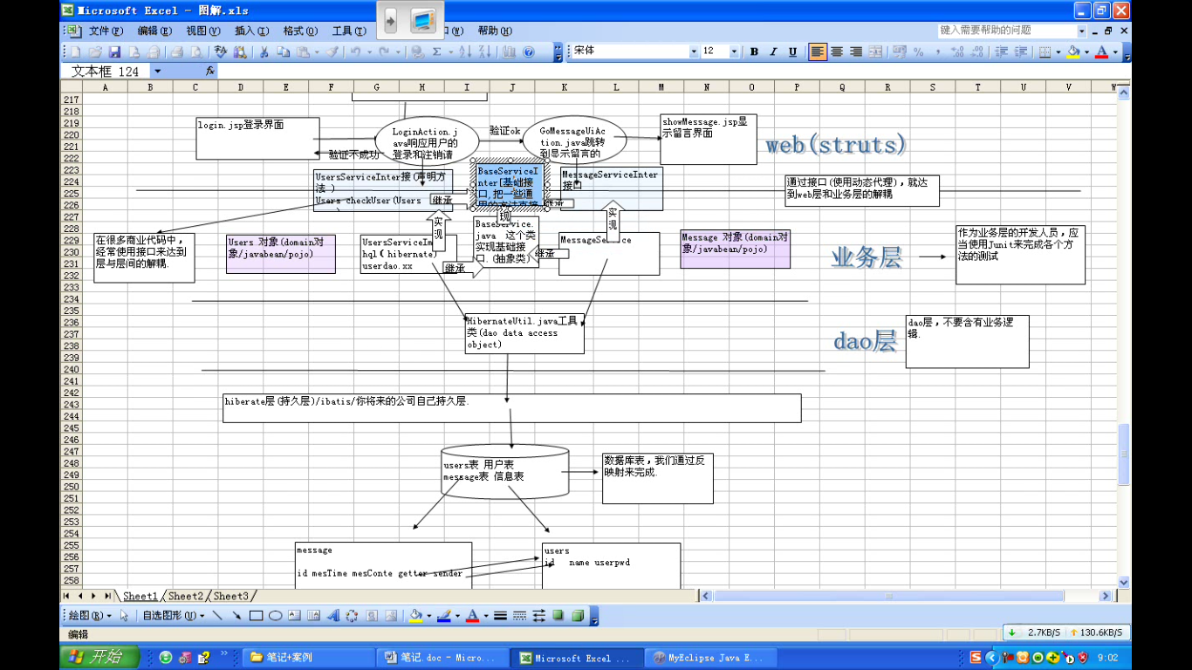
Task: Select the Rectangle drawing tool
Action: [x=256, y=616]
